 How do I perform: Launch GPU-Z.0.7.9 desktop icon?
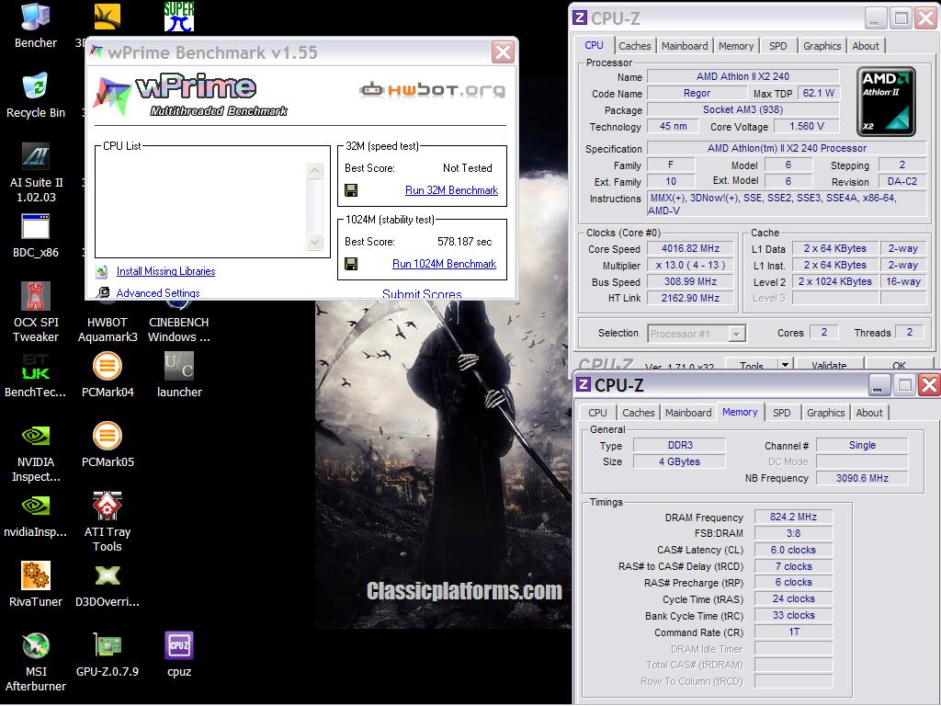108,655
